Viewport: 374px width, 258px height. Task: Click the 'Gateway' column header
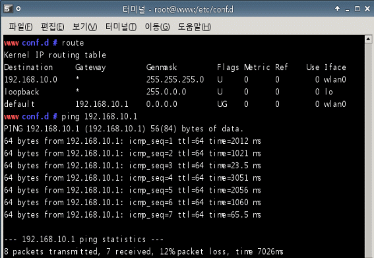click(90, 67)
